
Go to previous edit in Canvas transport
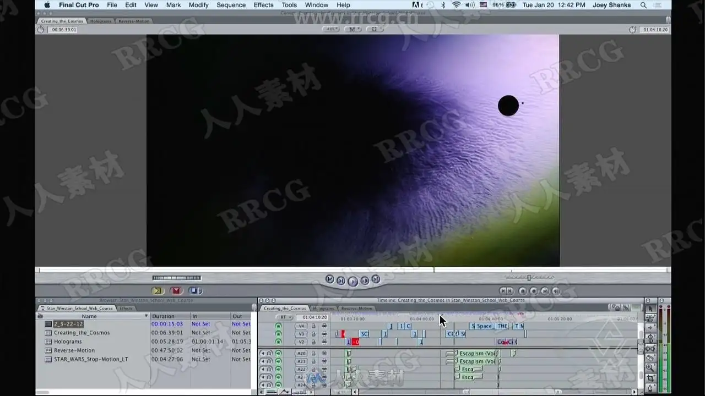(329, 279)
